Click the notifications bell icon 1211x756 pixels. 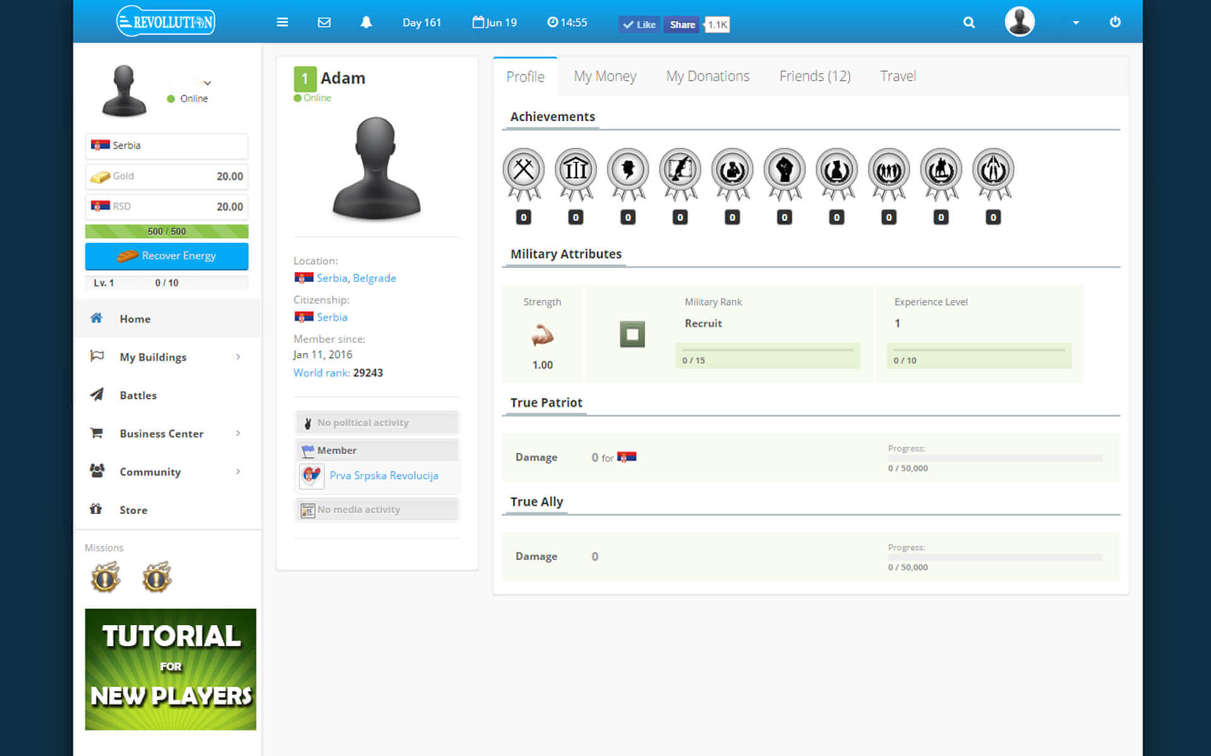[x=366, y=23]
